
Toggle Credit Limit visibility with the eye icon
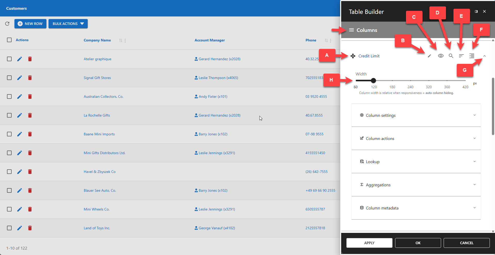(x=441, y=56)
